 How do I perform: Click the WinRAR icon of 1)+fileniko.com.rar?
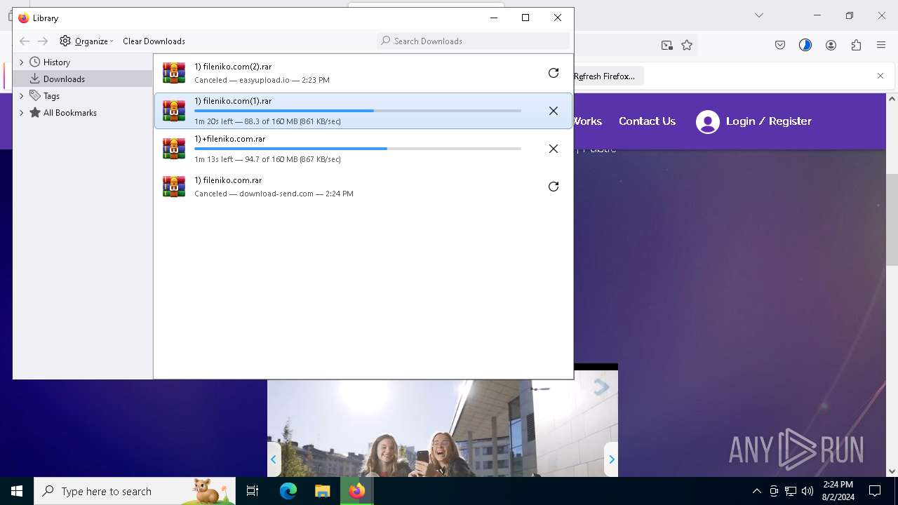pyautogui.click(x=174, y=149)
